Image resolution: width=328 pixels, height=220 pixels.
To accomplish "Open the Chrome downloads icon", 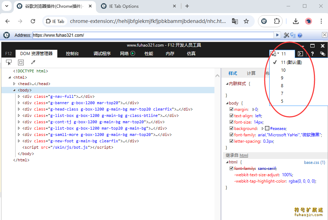I will (295, 21).
